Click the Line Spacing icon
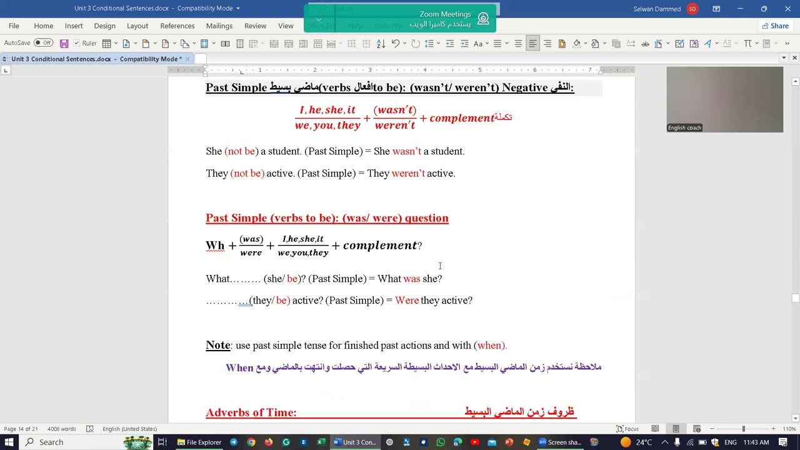Screen dimensions: 800x450 click(x=429, y=44)
